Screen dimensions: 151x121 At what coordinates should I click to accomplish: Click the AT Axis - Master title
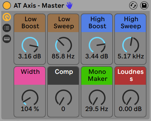[39, 5]
